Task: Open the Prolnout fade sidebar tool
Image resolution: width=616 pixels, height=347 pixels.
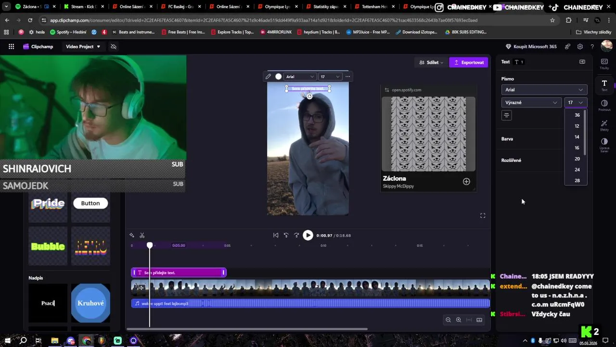Action: pos(604,106)
